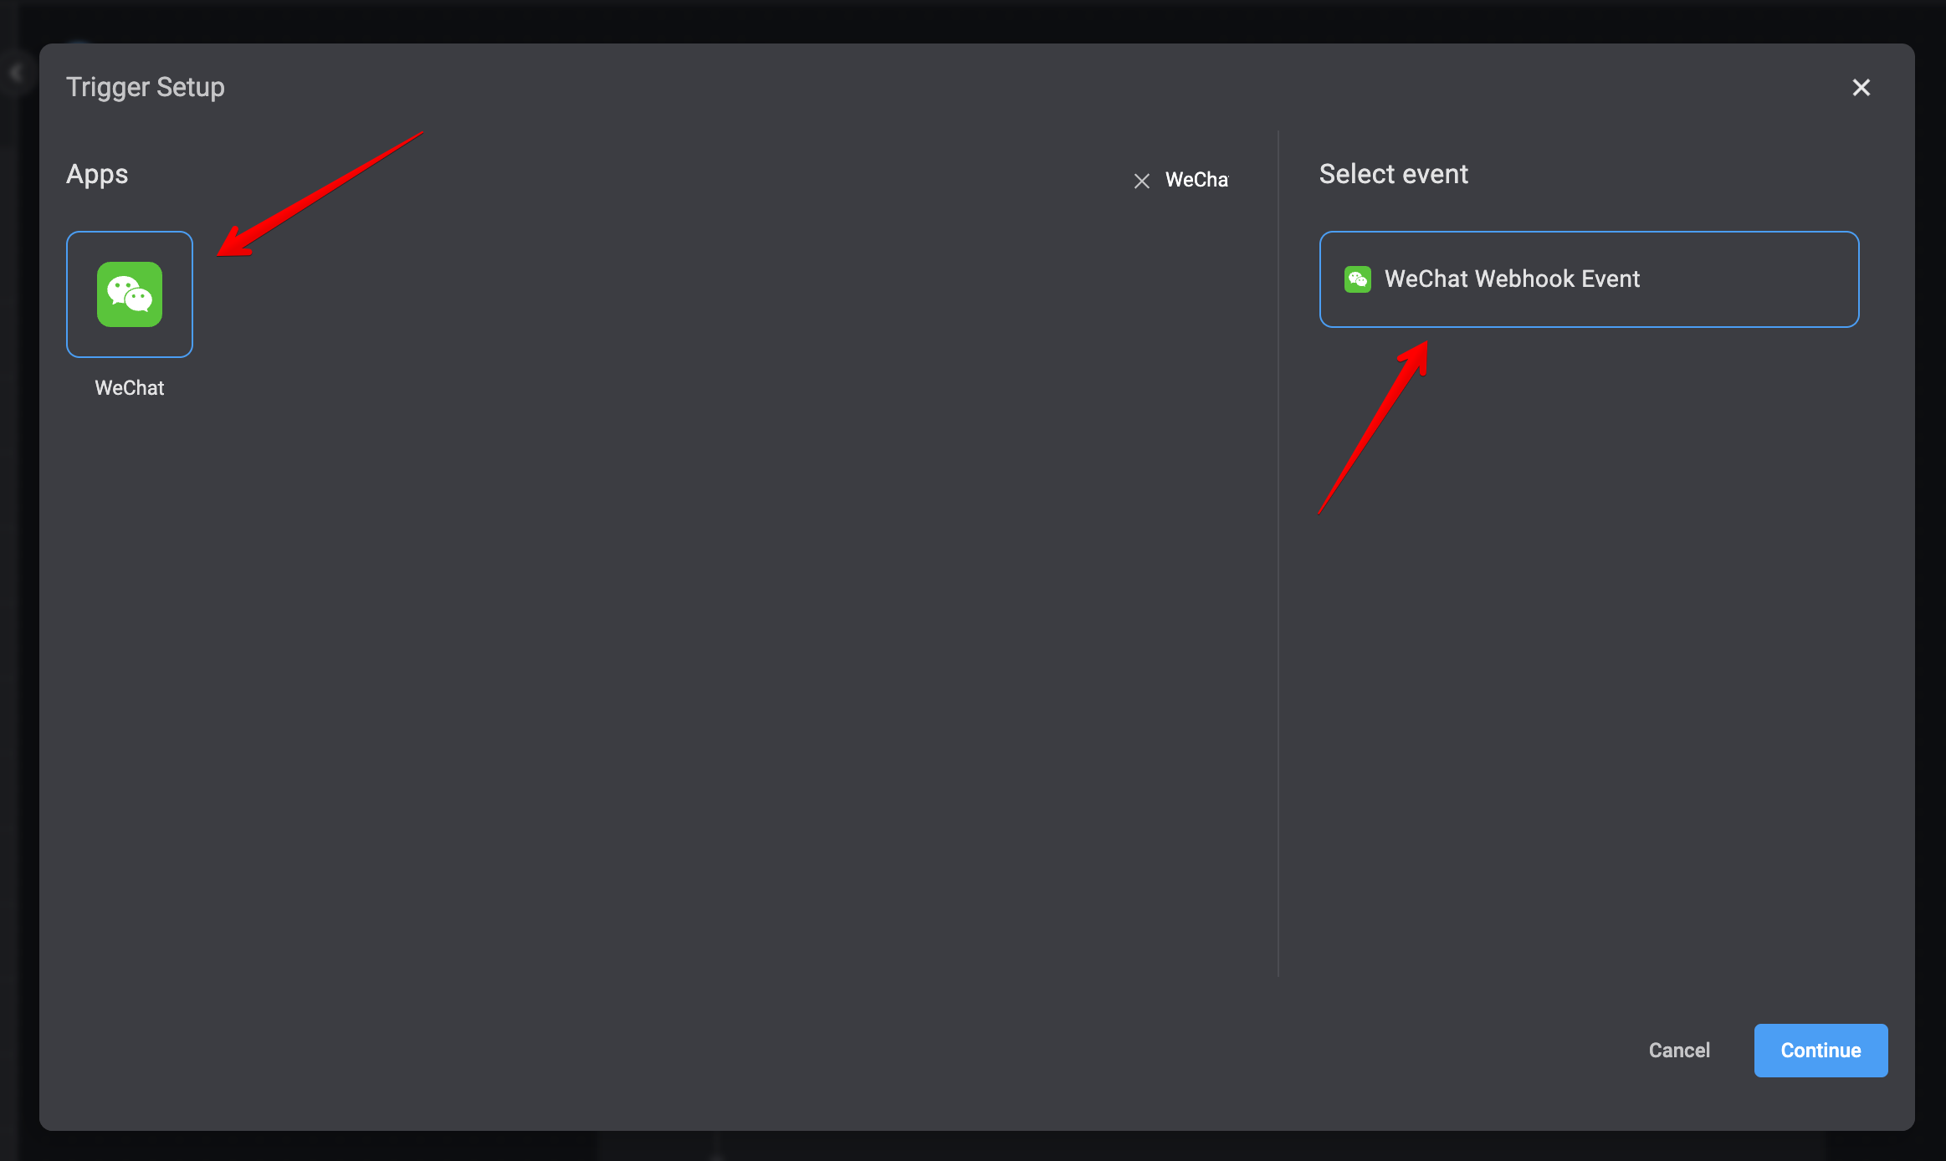Click inside the WeCha search field
Viewport: 1946px width, 1161px height.
[1196, 180]
